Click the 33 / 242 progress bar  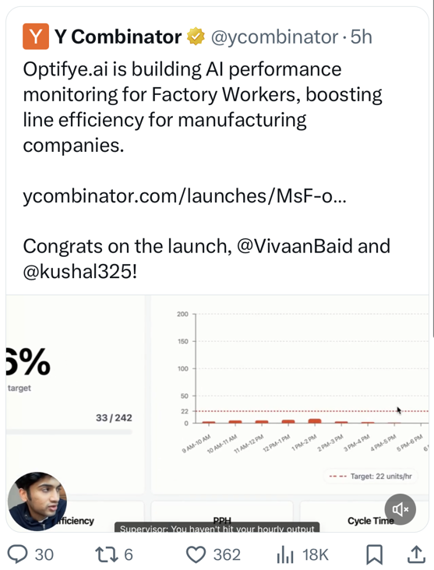pyautogui.click(x=69, y=432)
